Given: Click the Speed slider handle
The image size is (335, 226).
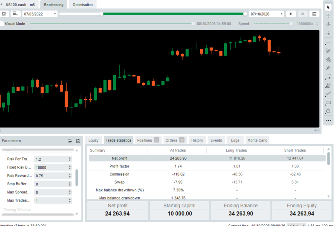Looking at the screenshot, I should click(291, 24).
